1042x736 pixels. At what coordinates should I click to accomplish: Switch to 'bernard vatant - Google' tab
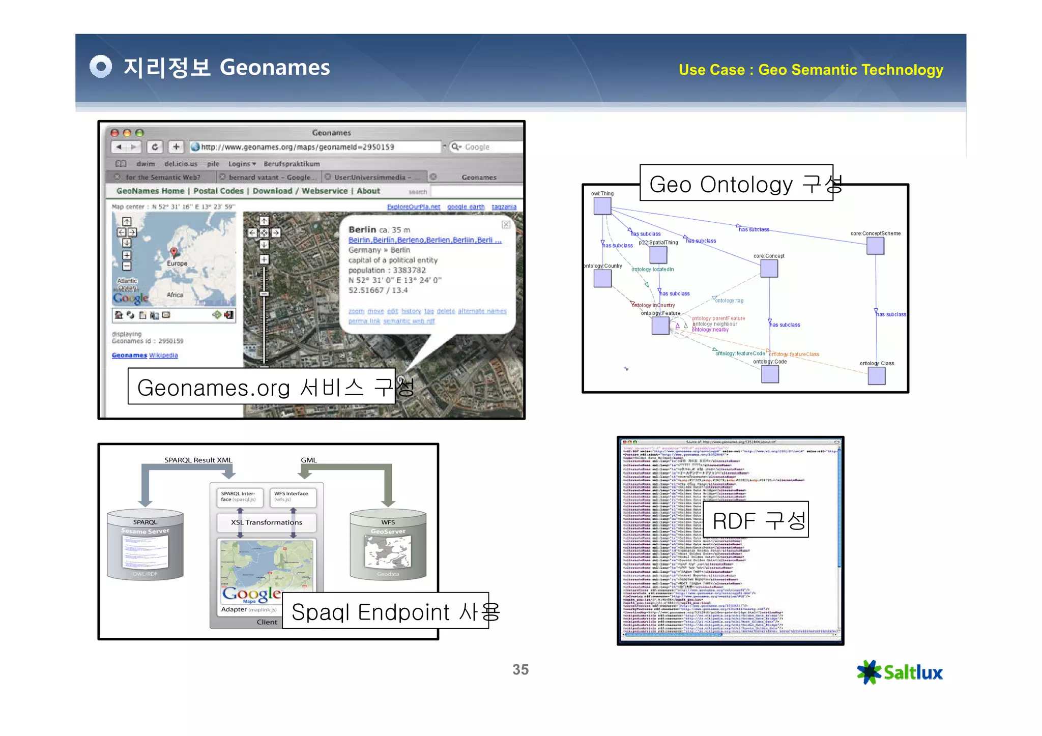coord(269,178)
